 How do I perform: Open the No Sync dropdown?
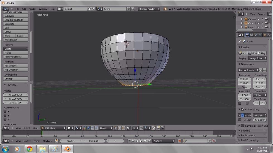163,141
